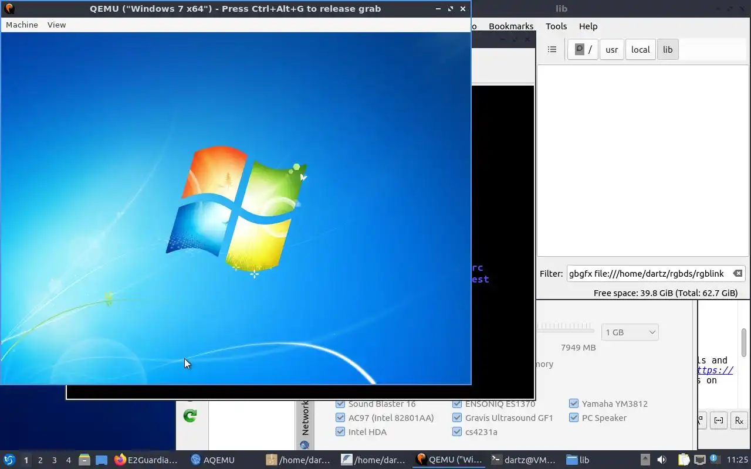Select lib folder in path bar
Viewport: 751px width, 469px height.
(668, 49)
